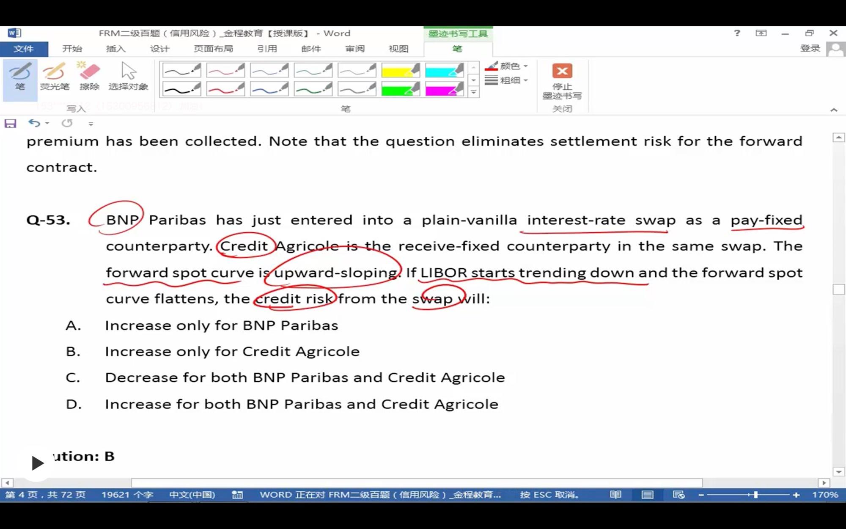Click the user account avatar icon
This screenshot has width=846, height=529.
835,49
